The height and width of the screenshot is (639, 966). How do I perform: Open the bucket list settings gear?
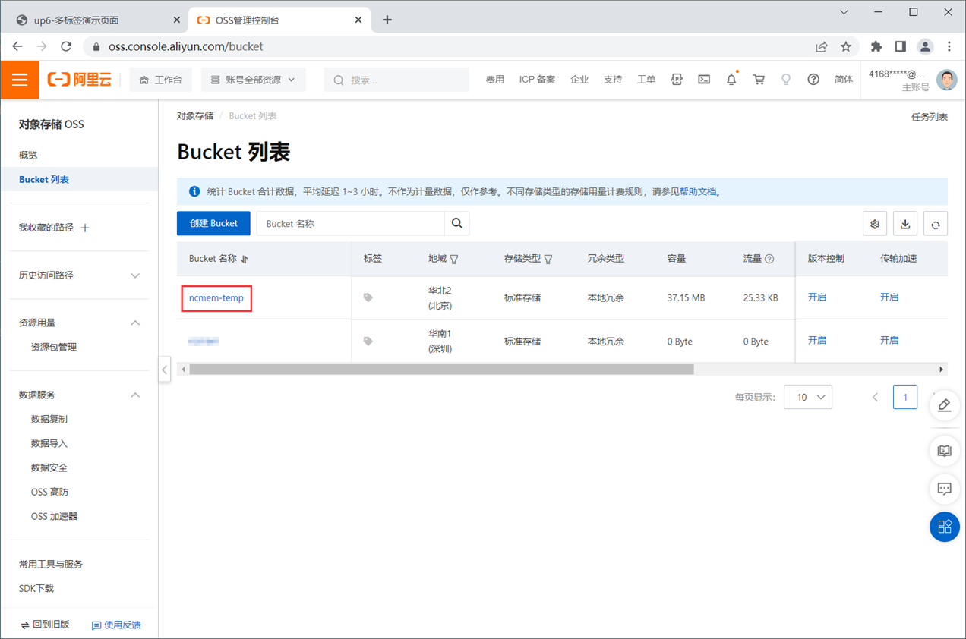[875, 224]
